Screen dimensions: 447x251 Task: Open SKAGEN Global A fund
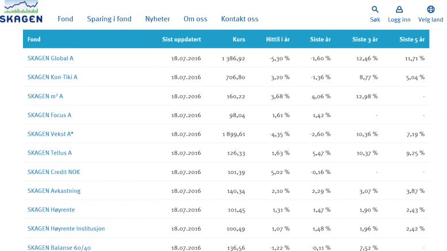coord(50,59)
